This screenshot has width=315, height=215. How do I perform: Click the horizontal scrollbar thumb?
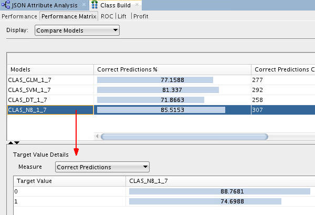tap(184, 137)
